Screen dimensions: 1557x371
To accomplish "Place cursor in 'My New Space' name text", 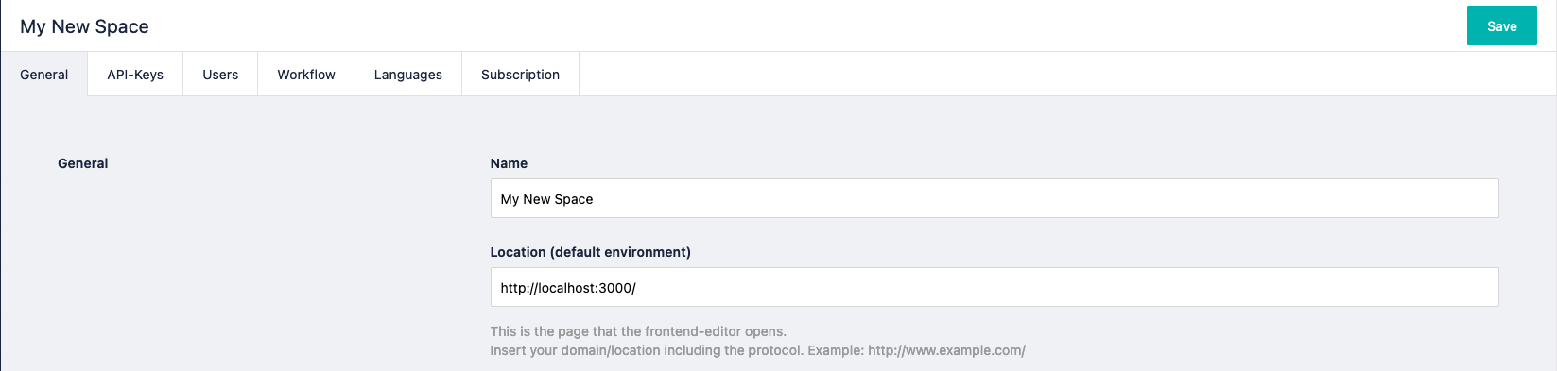I will pos(546,199).
